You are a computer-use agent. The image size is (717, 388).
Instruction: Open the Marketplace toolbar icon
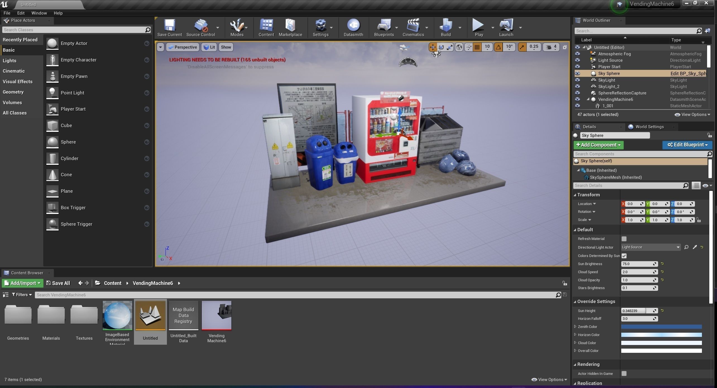[x=290, y=27]
